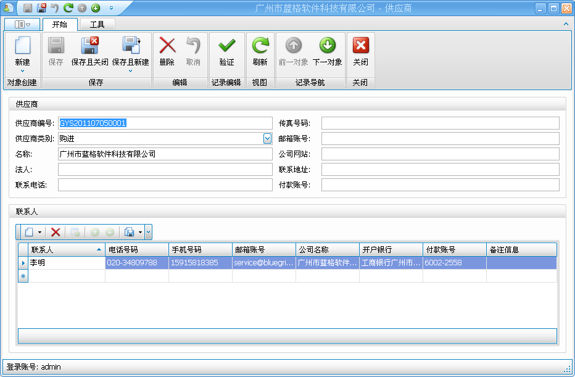
Task: Click quick-access save-and-close icon
Action: coord(41,7)
